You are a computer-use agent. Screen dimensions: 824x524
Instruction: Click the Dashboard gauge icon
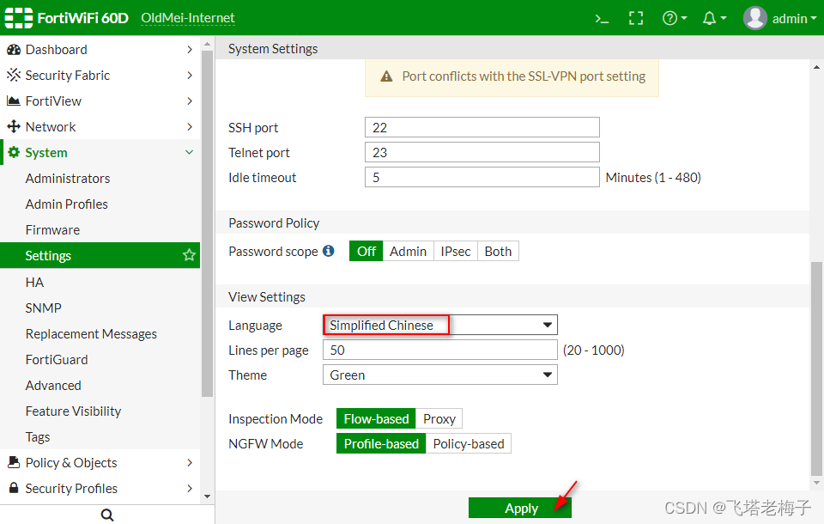14,50
